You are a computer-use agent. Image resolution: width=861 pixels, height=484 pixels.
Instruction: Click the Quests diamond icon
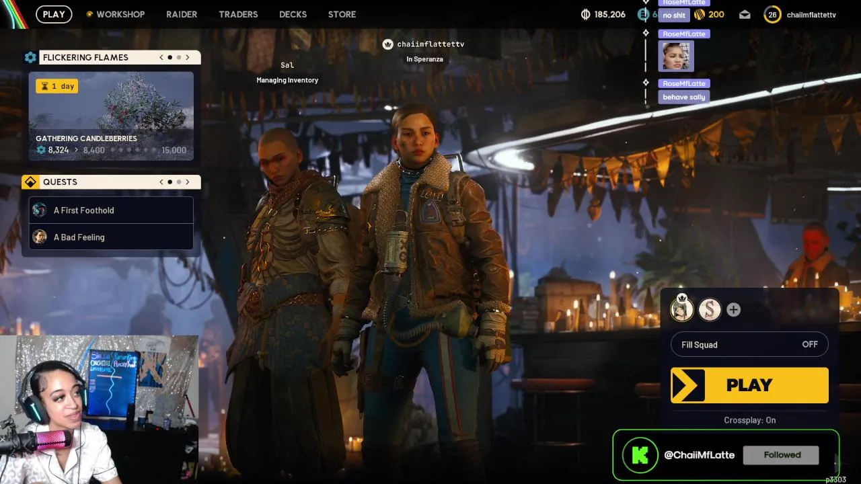[30, 182]
